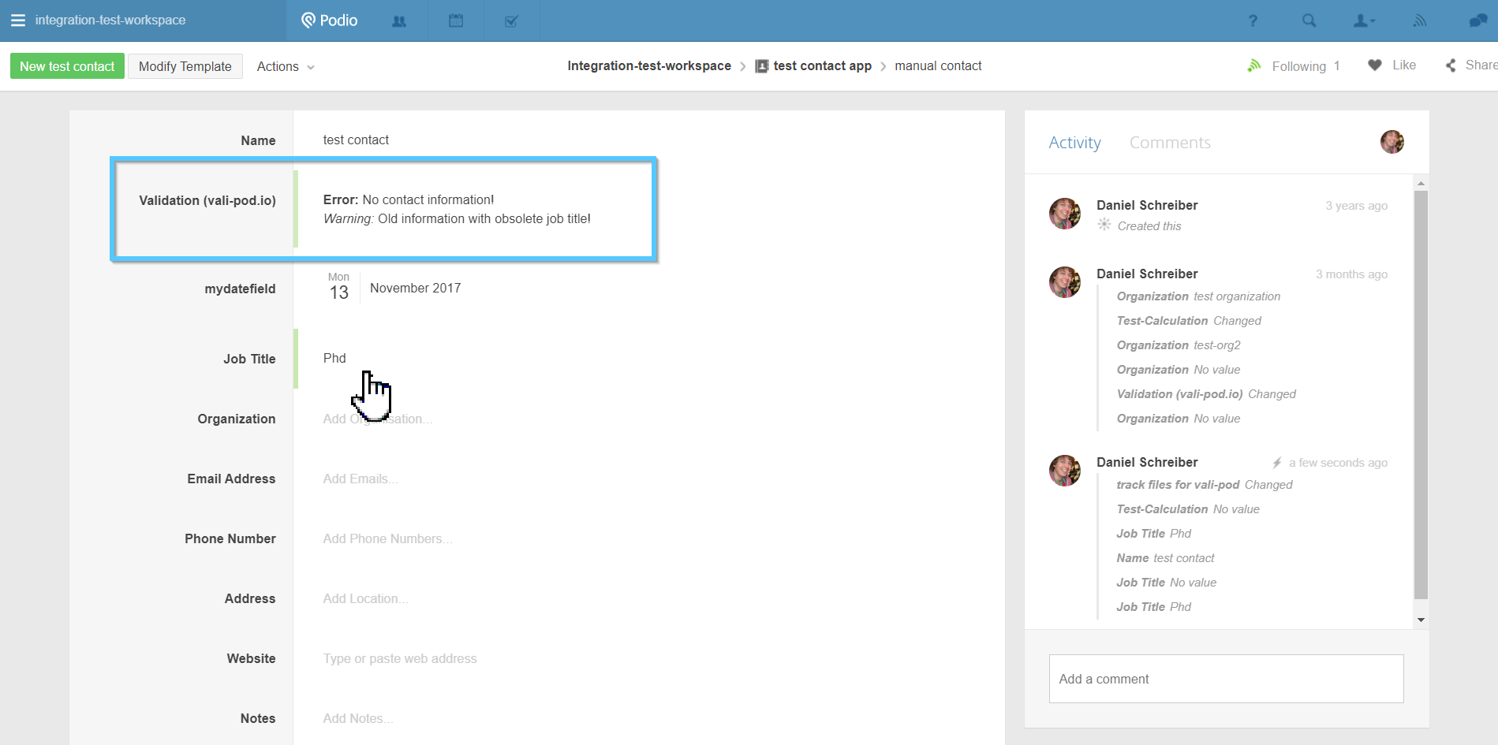Open the contacts people icon in navbar
The width and height of the screenshot is (1498, 745).
[399, 21]
